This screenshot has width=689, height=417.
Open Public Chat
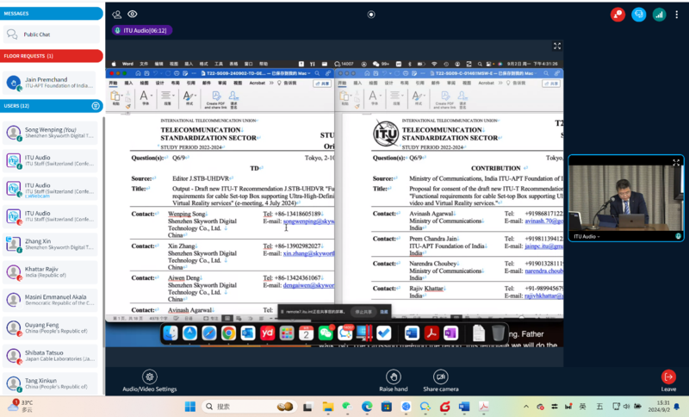(49, 34)
